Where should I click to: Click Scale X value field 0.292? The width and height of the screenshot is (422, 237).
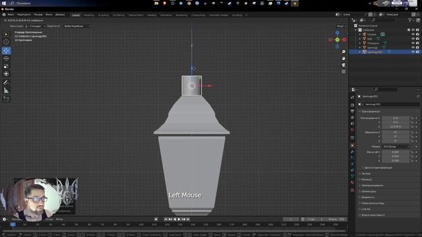(x=396, y=152)
